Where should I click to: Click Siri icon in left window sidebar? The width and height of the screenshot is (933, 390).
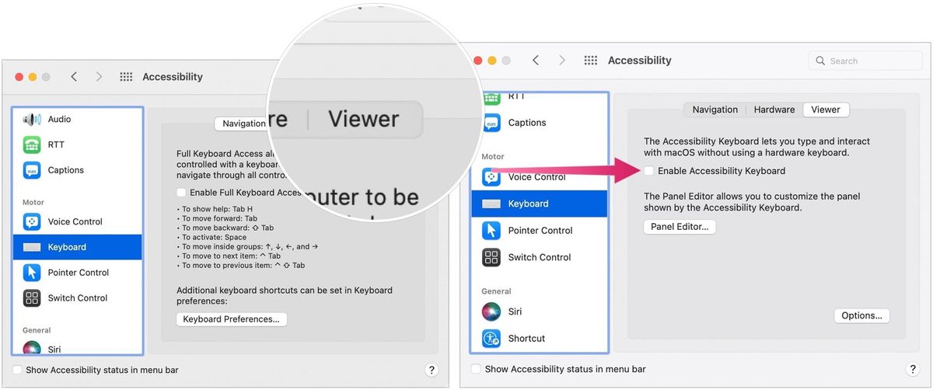coord(32,348)
